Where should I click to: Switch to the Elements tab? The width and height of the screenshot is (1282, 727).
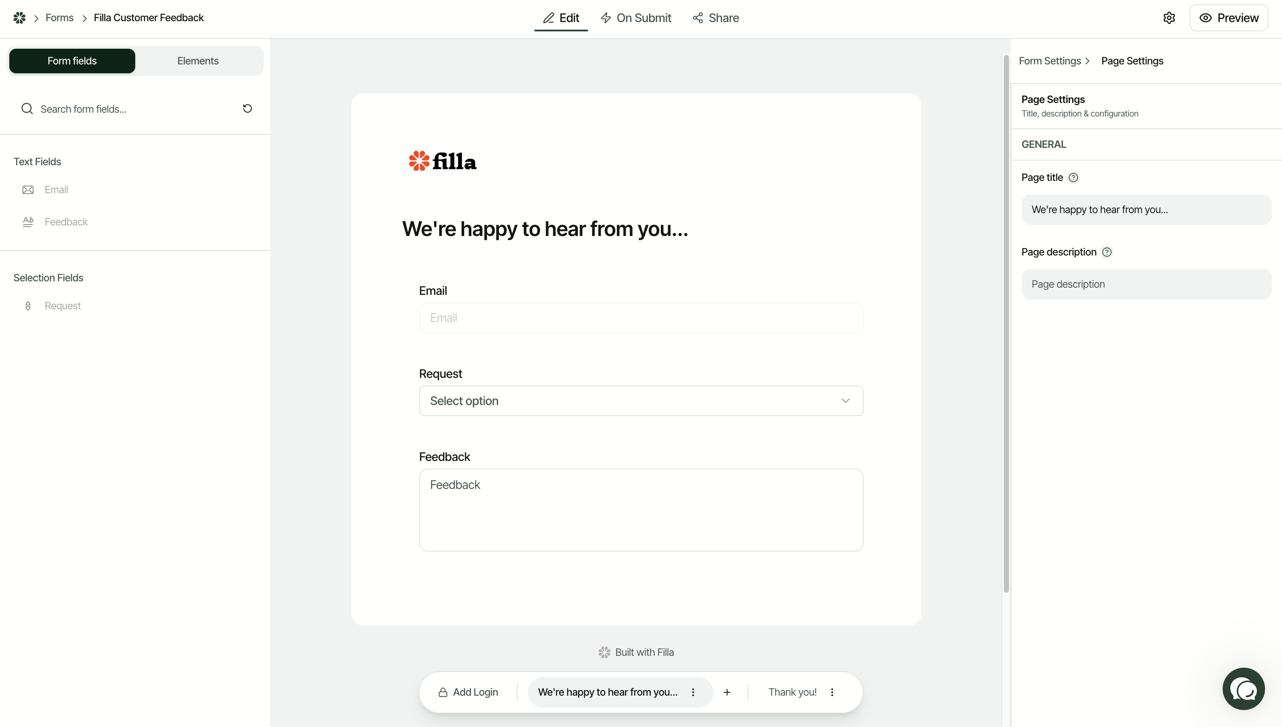pos(198,61)
